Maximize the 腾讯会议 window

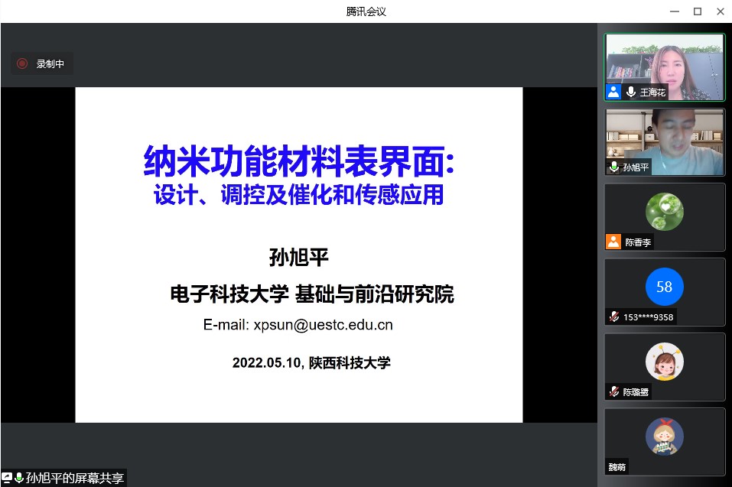click(x=698, y=11)
